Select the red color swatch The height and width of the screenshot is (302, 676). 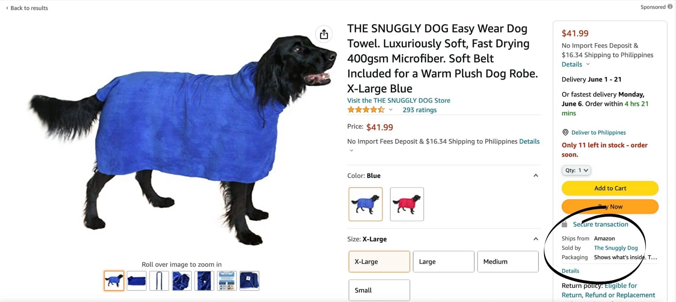click(407, 204)
